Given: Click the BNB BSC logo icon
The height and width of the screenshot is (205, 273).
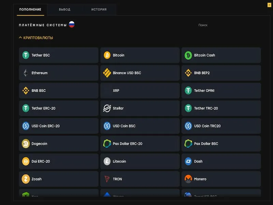Looking at the screenshot, I should tap(26, 91).
